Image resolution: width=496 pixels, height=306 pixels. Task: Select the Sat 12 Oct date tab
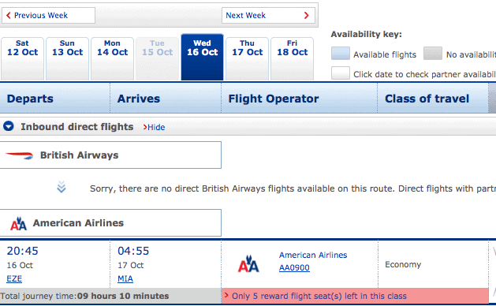pyautogui.click(x=22, y=58)
